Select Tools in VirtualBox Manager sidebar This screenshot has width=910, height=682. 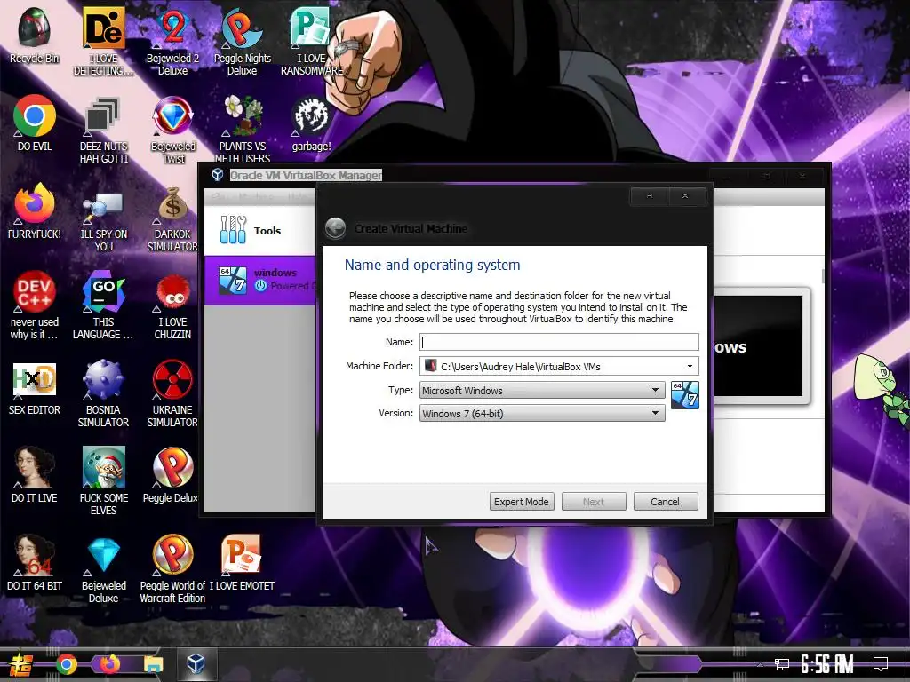click(x=260, y=230)
